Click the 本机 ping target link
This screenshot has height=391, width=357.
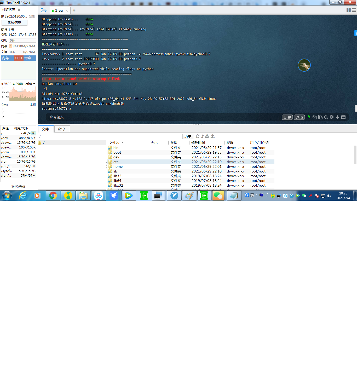[33, 105]
